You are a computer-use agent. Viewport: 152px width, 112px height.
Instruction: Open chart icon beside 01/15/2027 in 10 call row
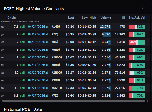(47, 72)
